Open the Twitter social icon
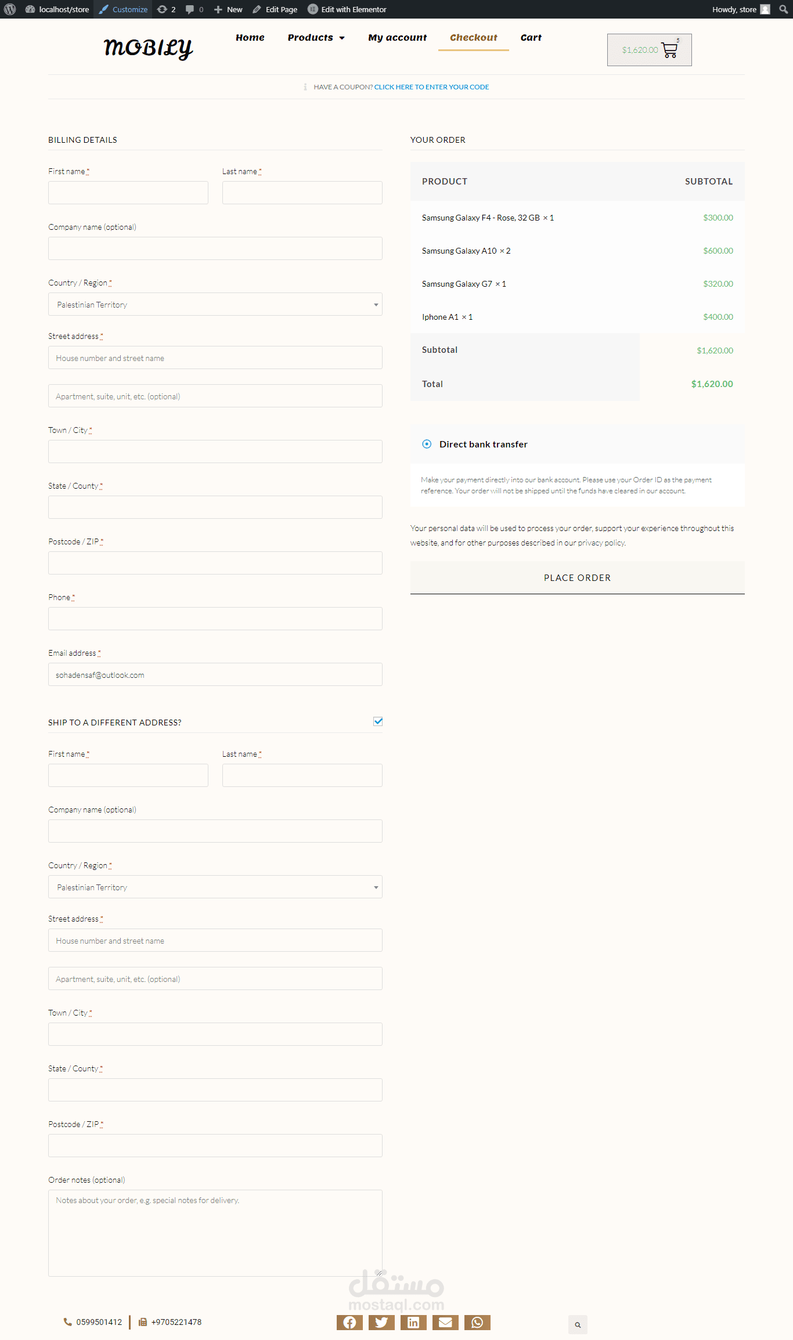Screen dimensions: 793x1340 coord(381,1323)
